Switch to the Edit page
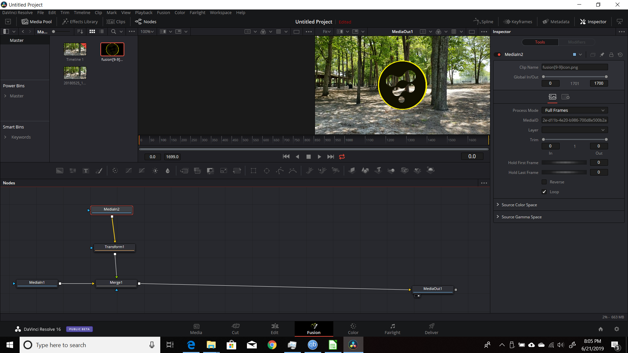The height and width of the screenshot is (353, 628). pyautogui.click(x=274, y=329)
